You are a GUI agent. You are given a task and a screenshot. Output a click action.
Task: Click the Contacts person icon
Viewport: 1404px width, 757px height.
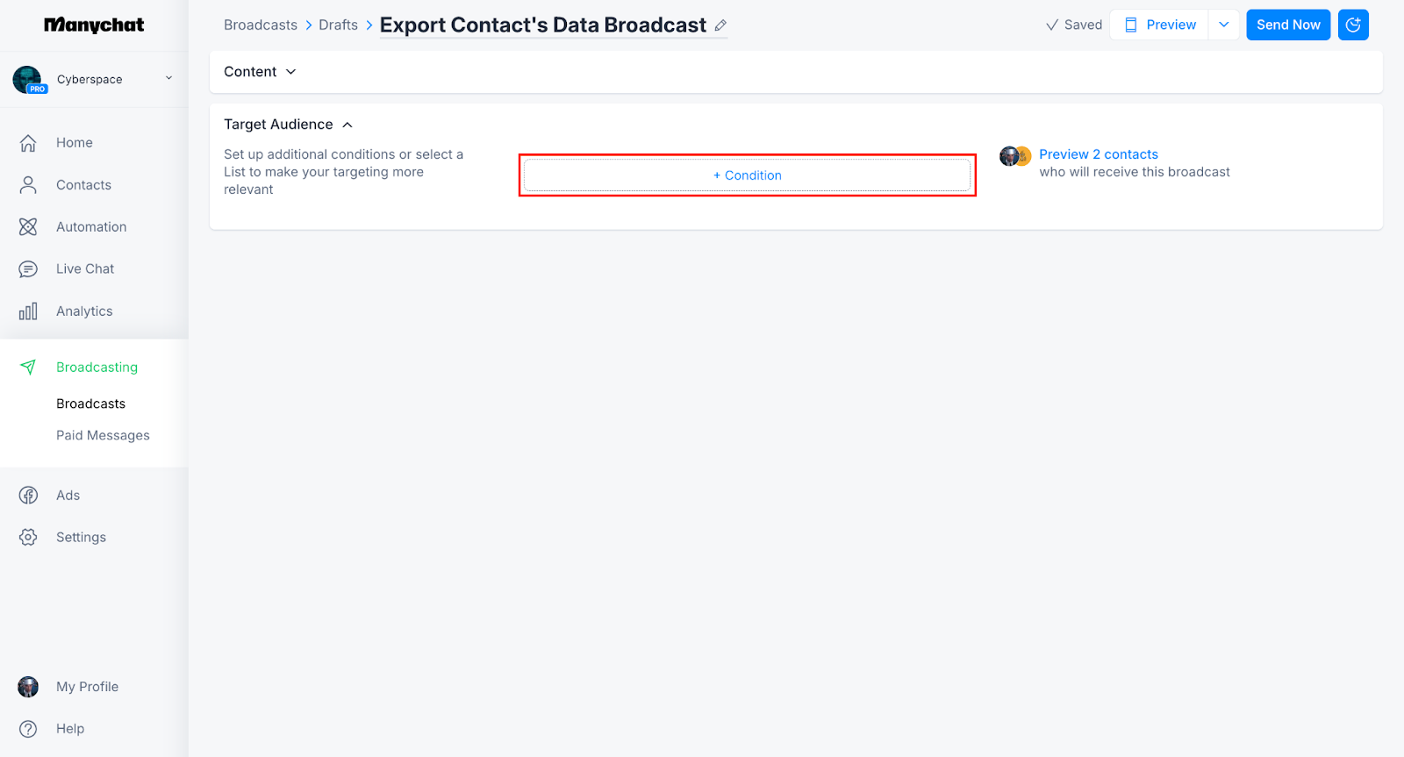(x=28, y=185)
